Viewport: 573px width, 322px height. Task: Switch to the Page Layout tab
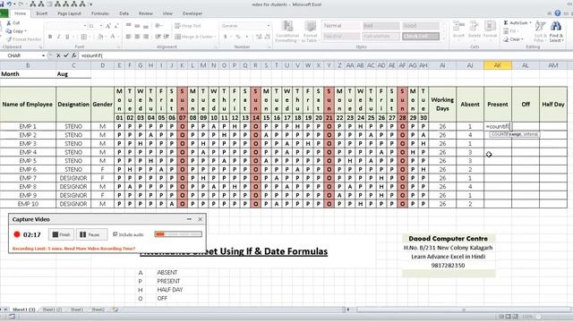tap(70, 13)
